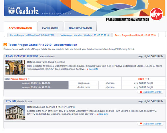Select Volkswagen Marathon Weekend sub-tab

(85, 35)
